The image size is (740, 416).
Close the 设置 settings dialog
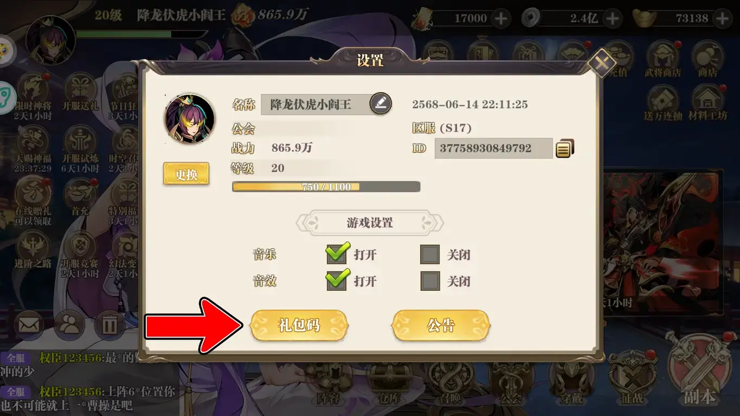pyautogui.click(x=602, y=63)
